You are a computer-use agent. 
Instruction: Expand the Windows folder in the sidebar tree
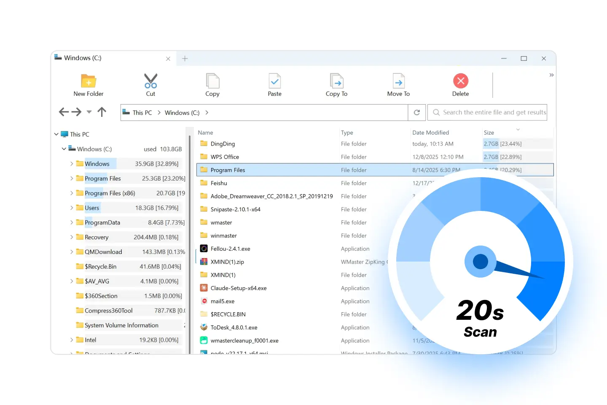[x=72, y=163]
